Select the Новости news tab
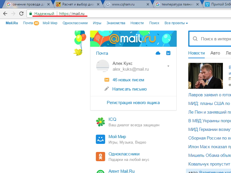 (196, 53)
